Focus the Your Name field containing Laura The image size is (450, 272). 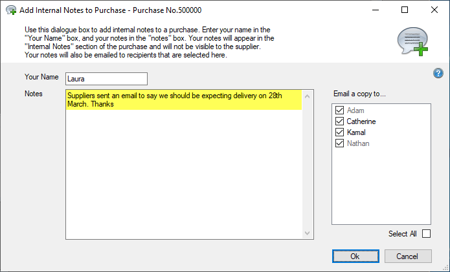[x=107, y=79]
